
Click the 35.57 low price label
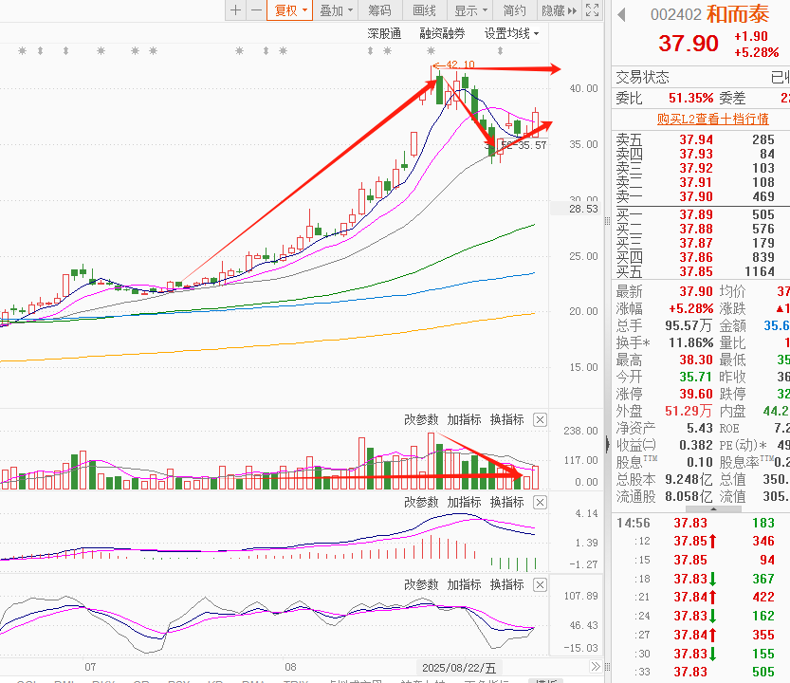(533, 145)
